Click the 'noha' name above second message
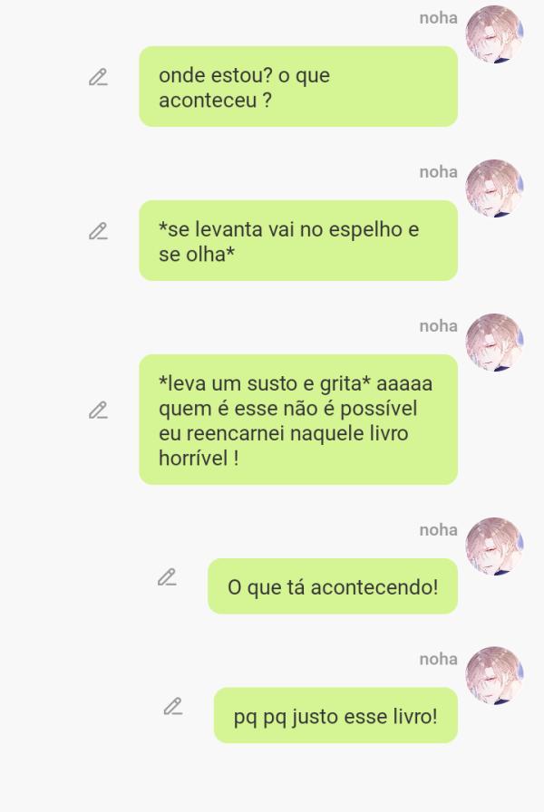This screenshot has width=544, height=812. click(x=438, y=172)
